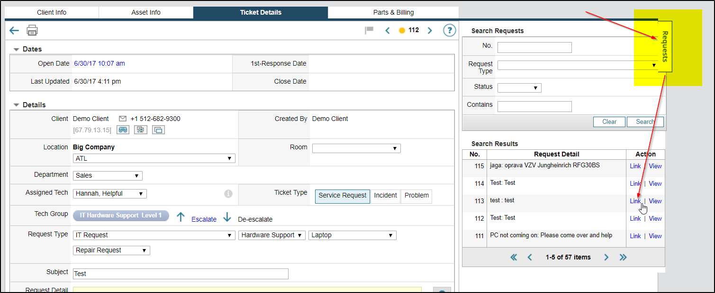This screenshot has width=715, height=293.
Task: Open the Room dropdown
Action: (356, 148)
